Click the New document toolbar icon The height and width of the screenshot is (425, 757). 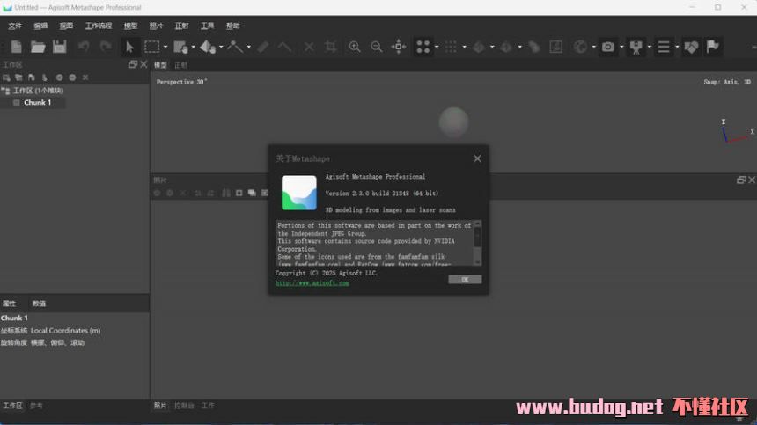click(16, 47)
